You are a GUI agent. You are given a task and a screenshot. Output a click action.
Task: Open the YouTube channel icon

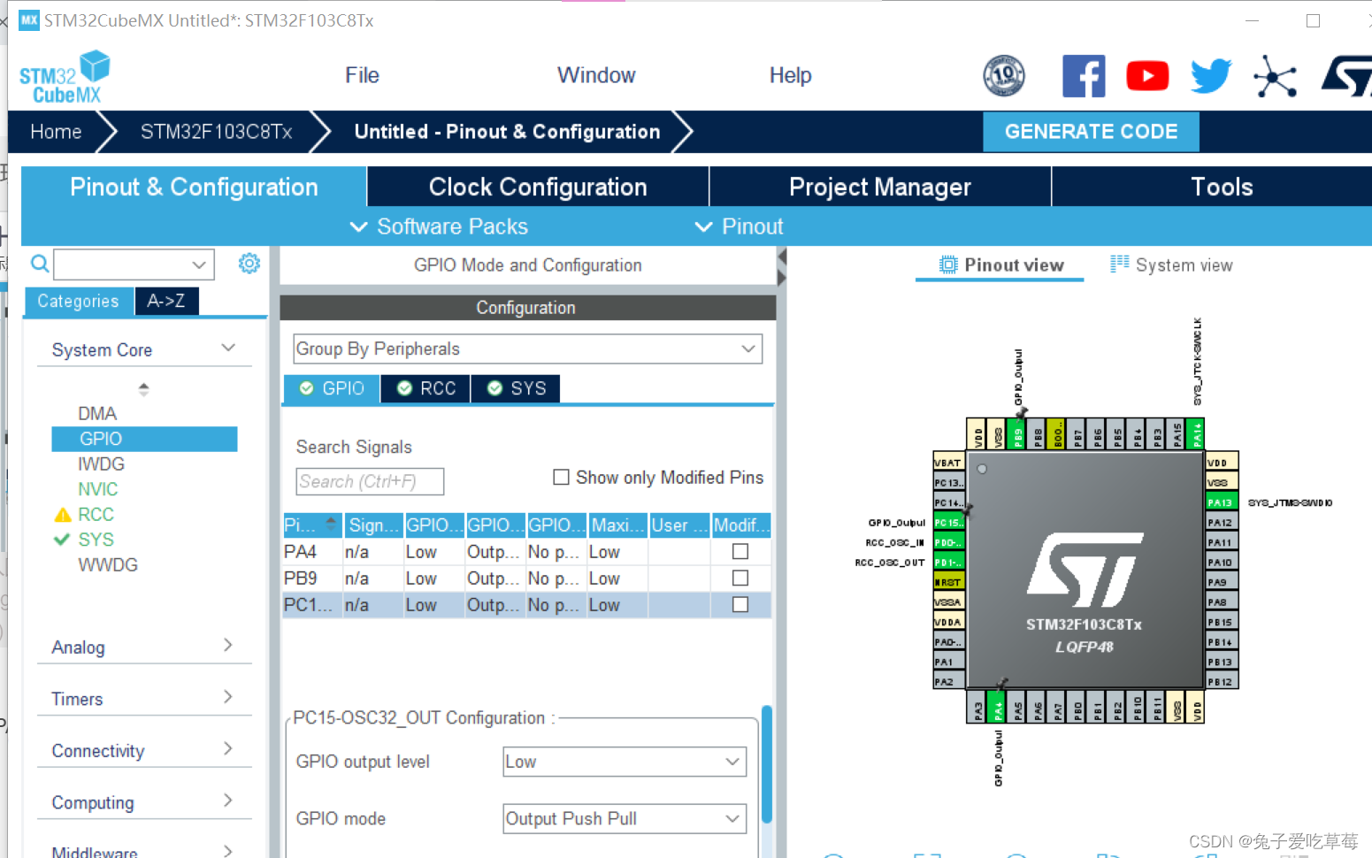1146,76
